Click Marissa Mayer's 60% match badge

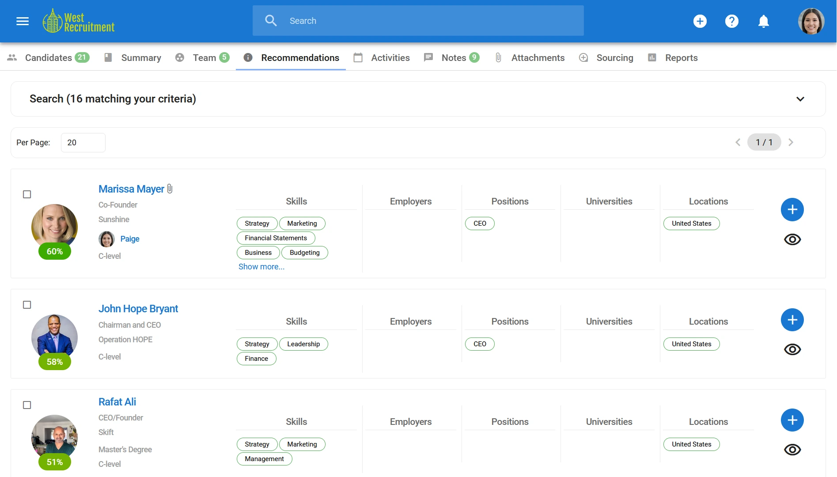pyautogui.click(x=54, y=251)
